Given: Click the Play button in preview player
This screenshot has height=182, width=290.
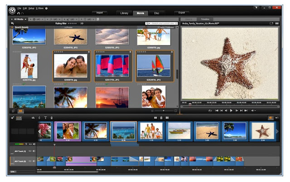Looking at the screenshot, I should (231, 111).
